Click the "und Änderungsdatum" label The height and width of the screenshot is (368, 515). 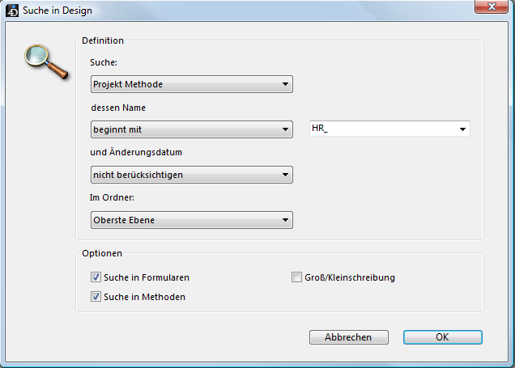tap(134, 153)
